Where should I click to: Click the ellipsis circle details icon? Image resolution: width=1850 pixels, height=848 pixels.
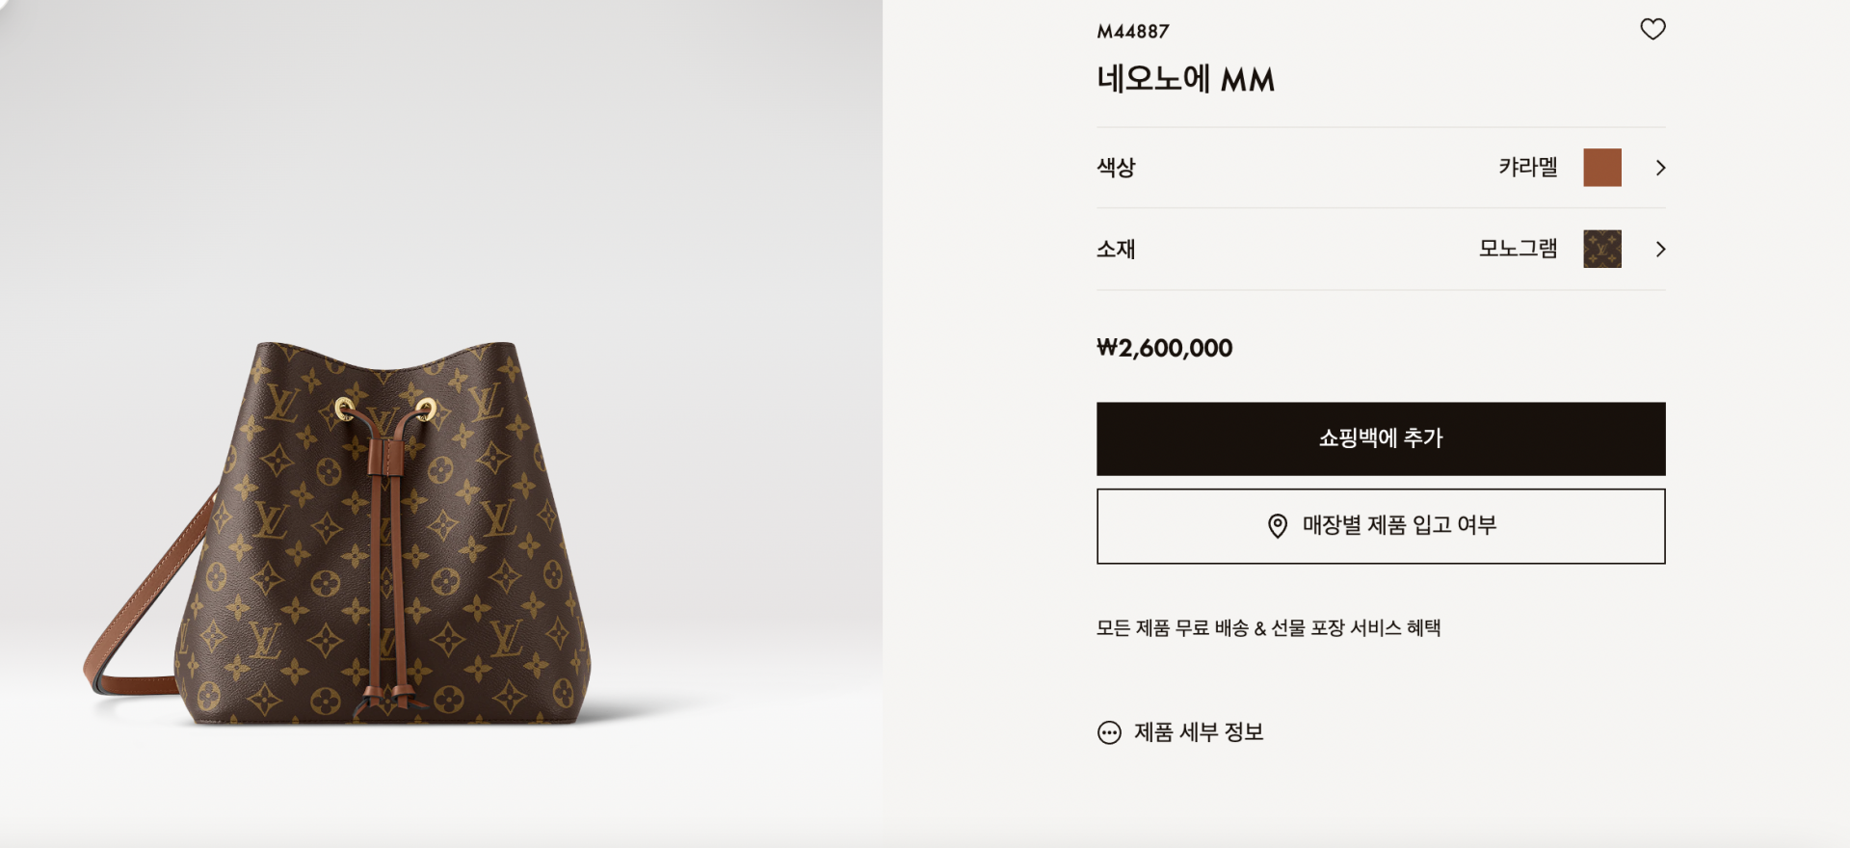pos(1109,732)
